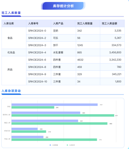Click the purple bar labeled 777

54,105
